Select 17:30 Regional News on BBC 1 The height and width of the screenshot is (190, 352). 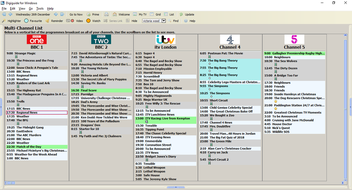click(37, 113)
